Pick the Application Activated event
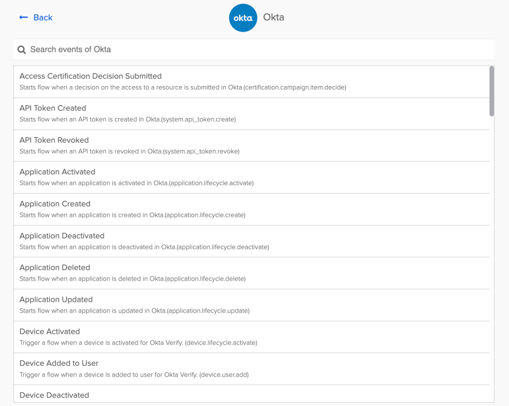 click(57, 172)
